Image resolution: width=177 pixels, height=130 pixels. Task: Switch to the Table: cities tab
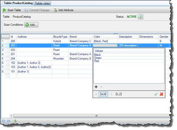pyautogui.click(x=42, y=4)
